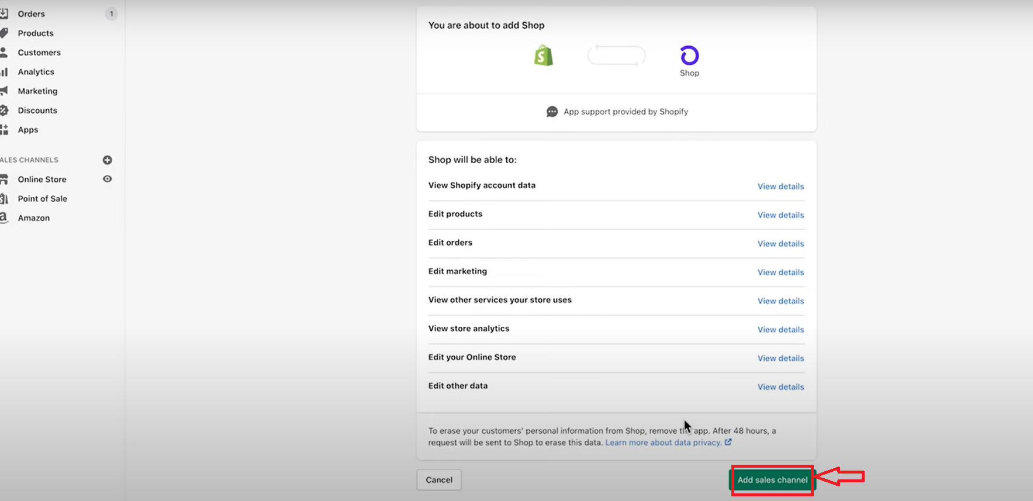This screenshot has width=1033, height=501.
Task: Select Amazon sales channel
Action: point(33,217)
